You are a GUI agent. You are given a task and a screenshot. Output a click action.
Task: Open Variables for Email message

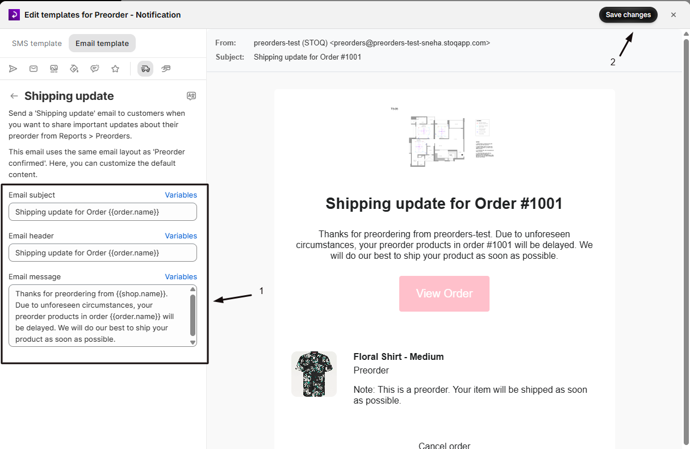pos(181,276)
